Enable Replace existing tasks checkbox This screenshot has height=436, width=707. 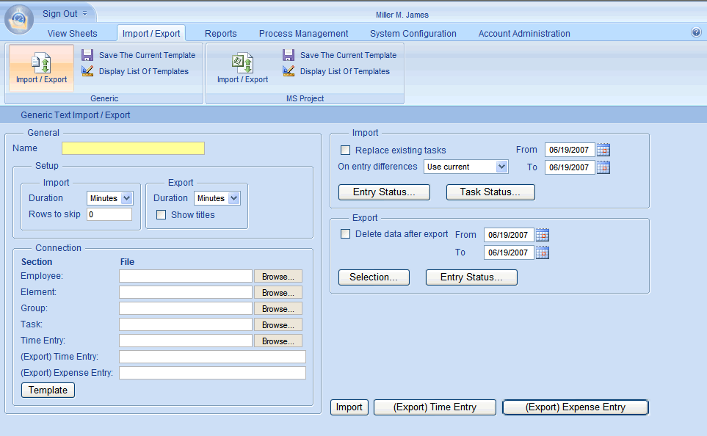[346, 150]
